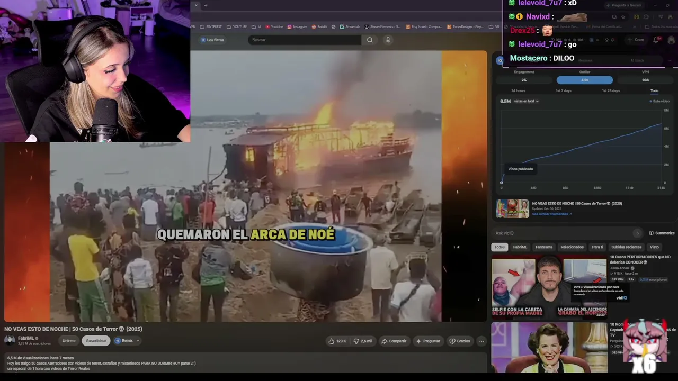Focus the Buscar search field
This screenshot has height=381, width=678.
[305, 40]
